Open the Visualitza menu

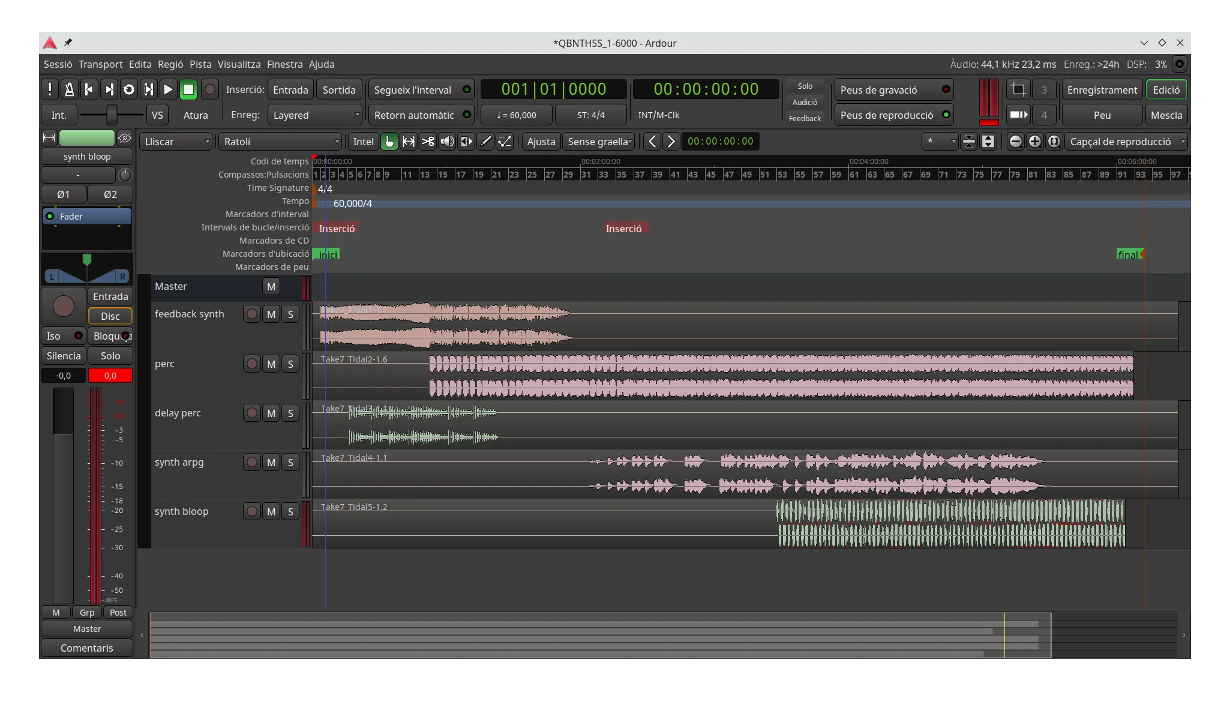(239, 64)
